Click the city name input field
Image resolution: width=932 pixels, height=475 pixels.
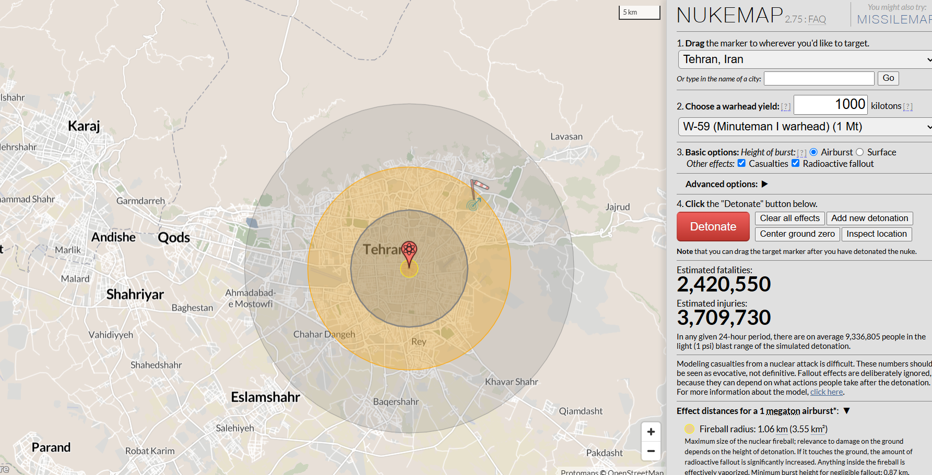tap(819, 78)
